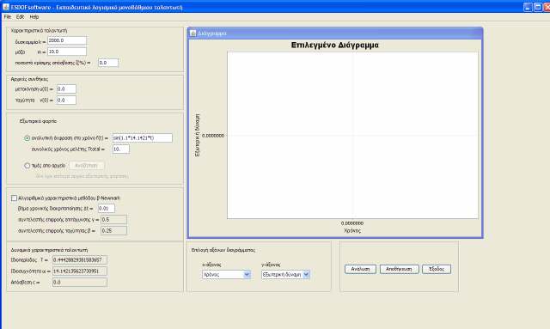Open the Edit menu
This screenshot has height=329, width=550.
[20, 17]
